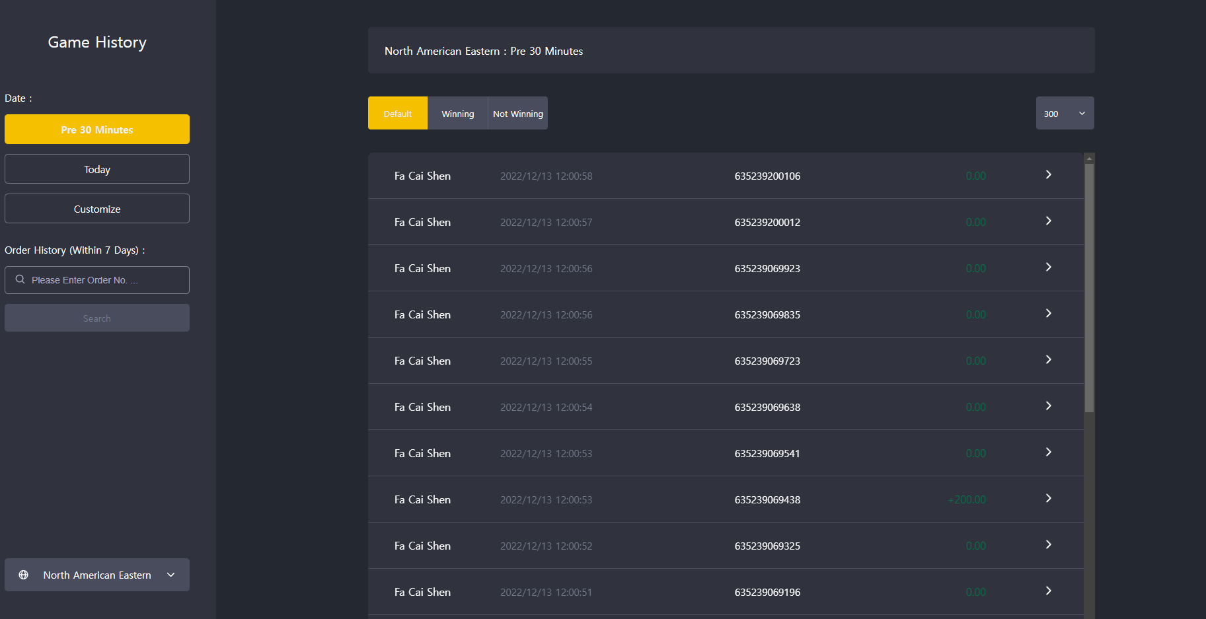Expand details for order 635239069325
Image resolution: width=1206 pixels, height=619 pixels.
1049,544
